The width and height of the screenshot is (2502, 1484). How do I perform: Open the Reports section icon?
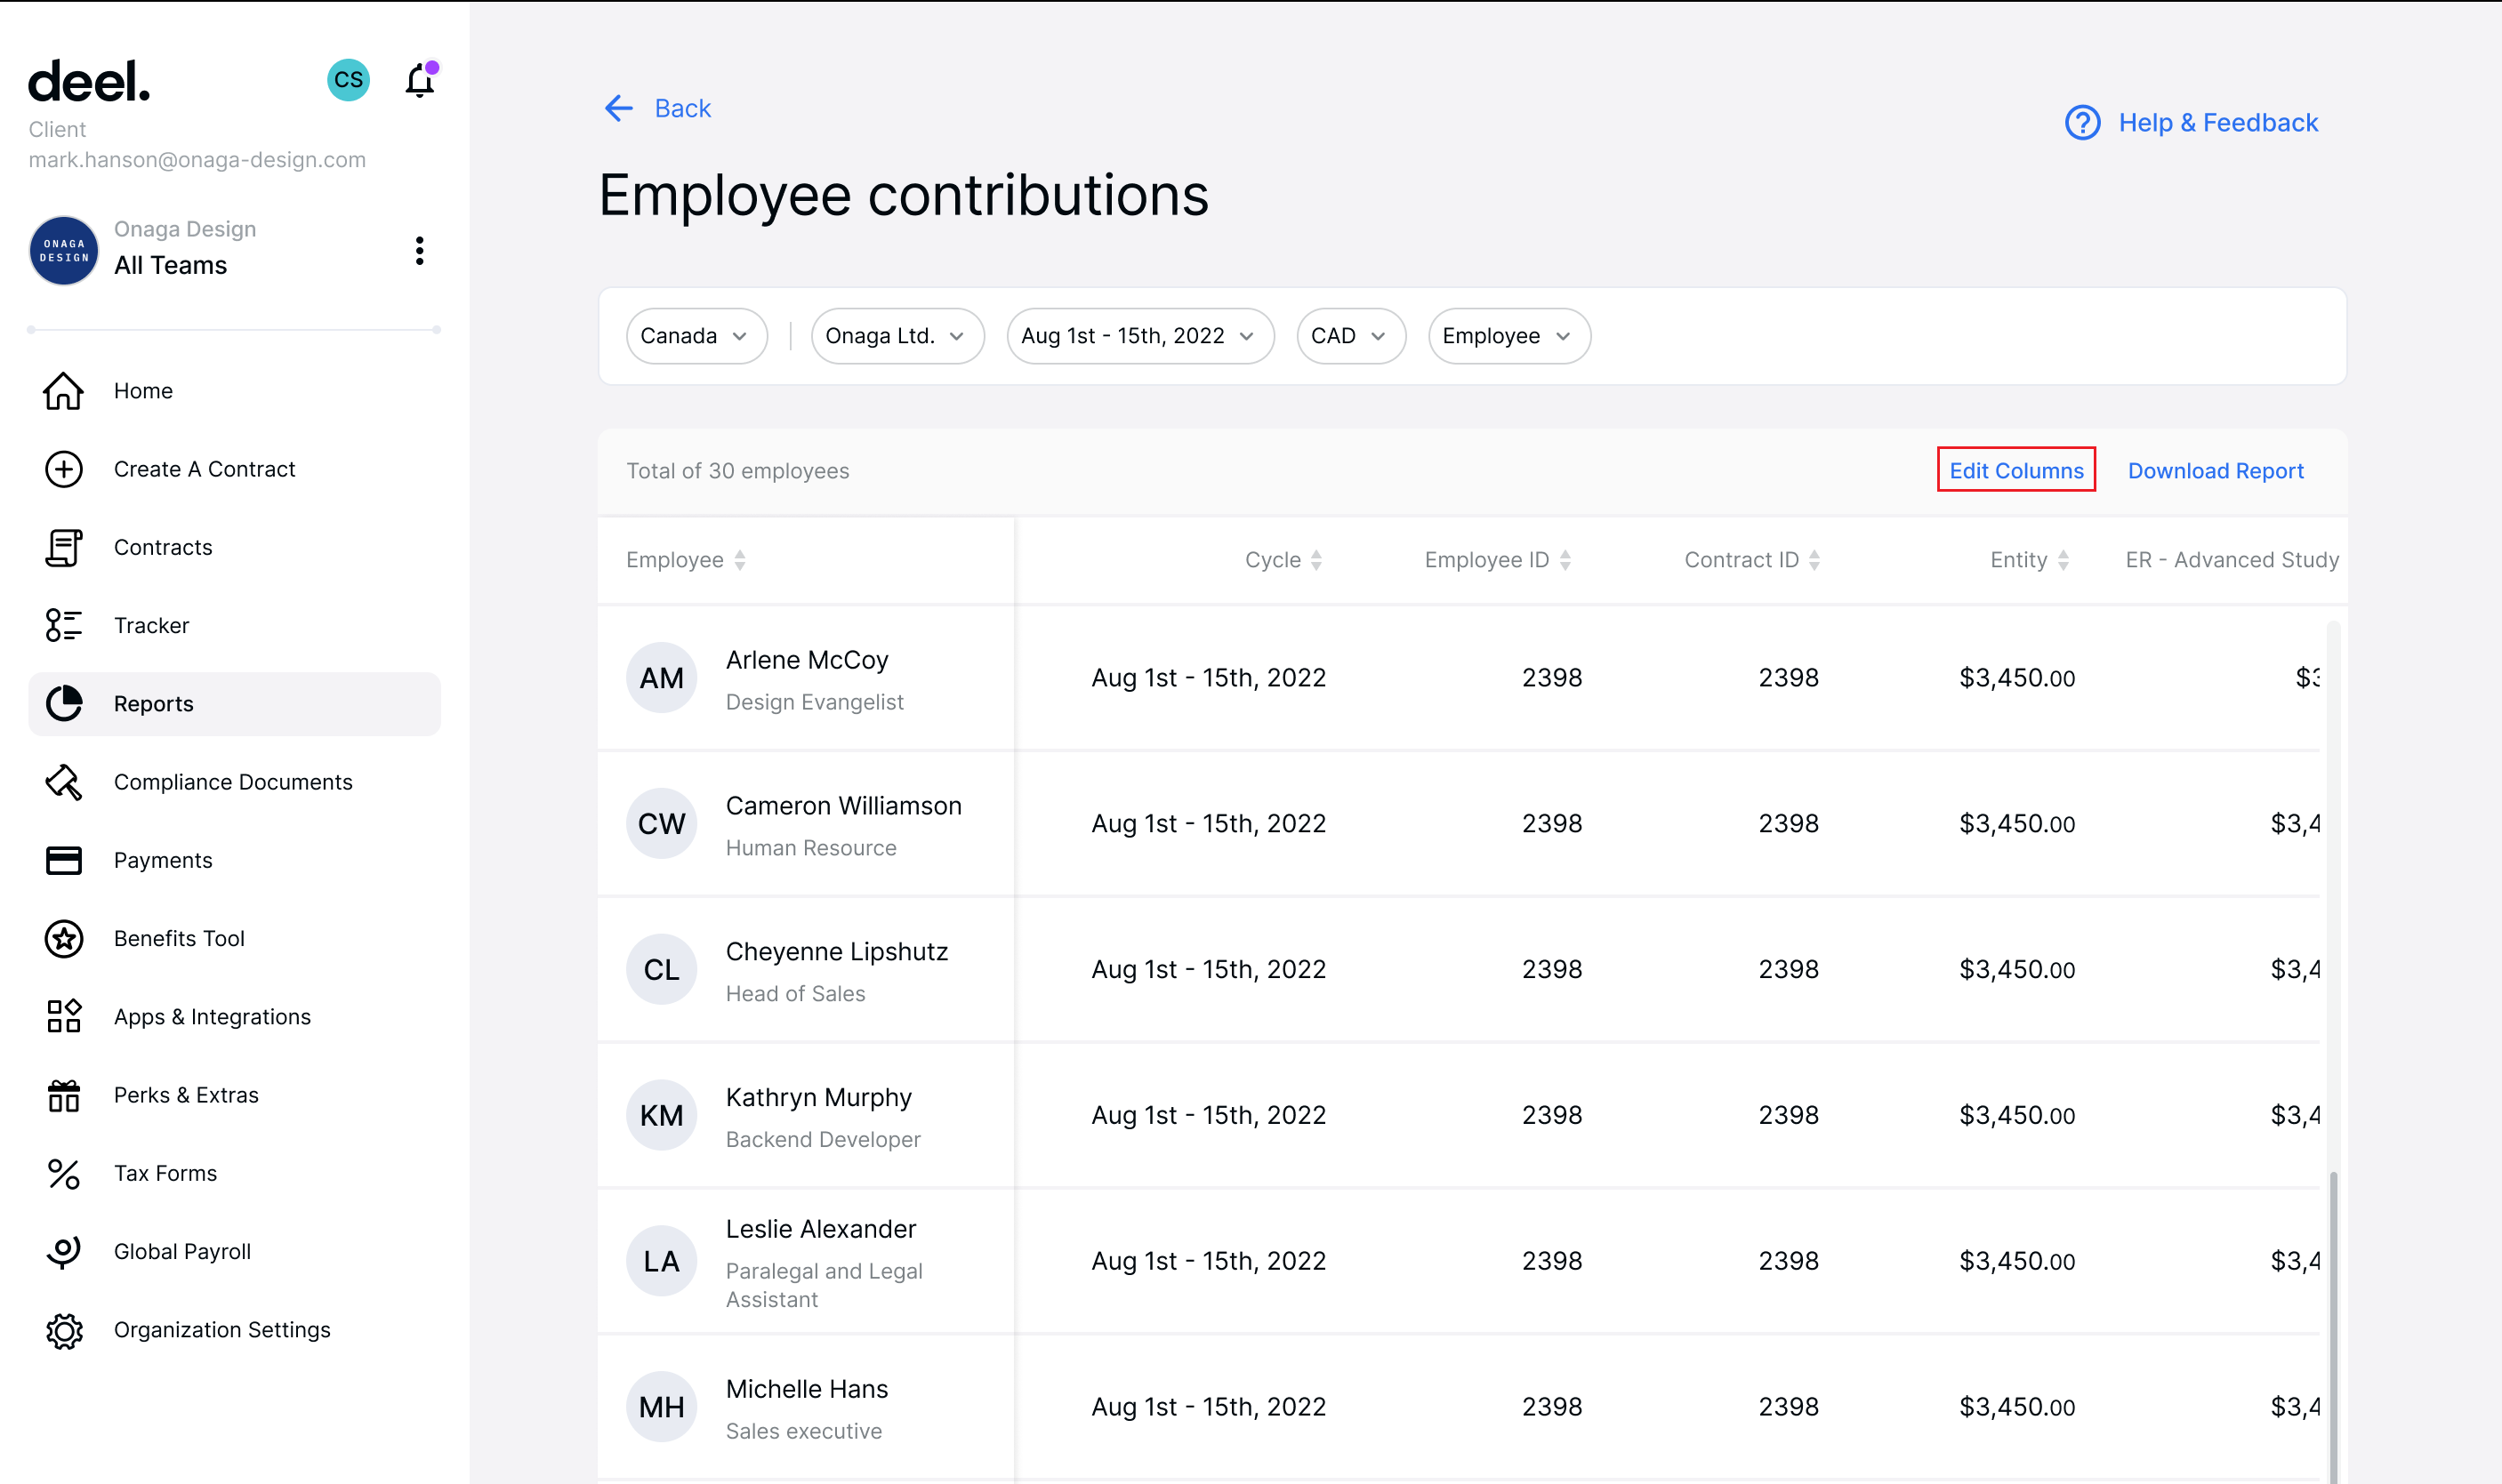coord(63,703)
